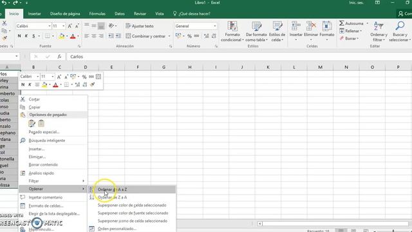Screen dimensions: 412x232
Task: Choose Formato de celdas... in context menu
Action: [53, 206]
